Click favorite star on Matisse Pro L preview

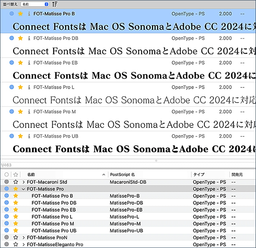tap(20, 87)
